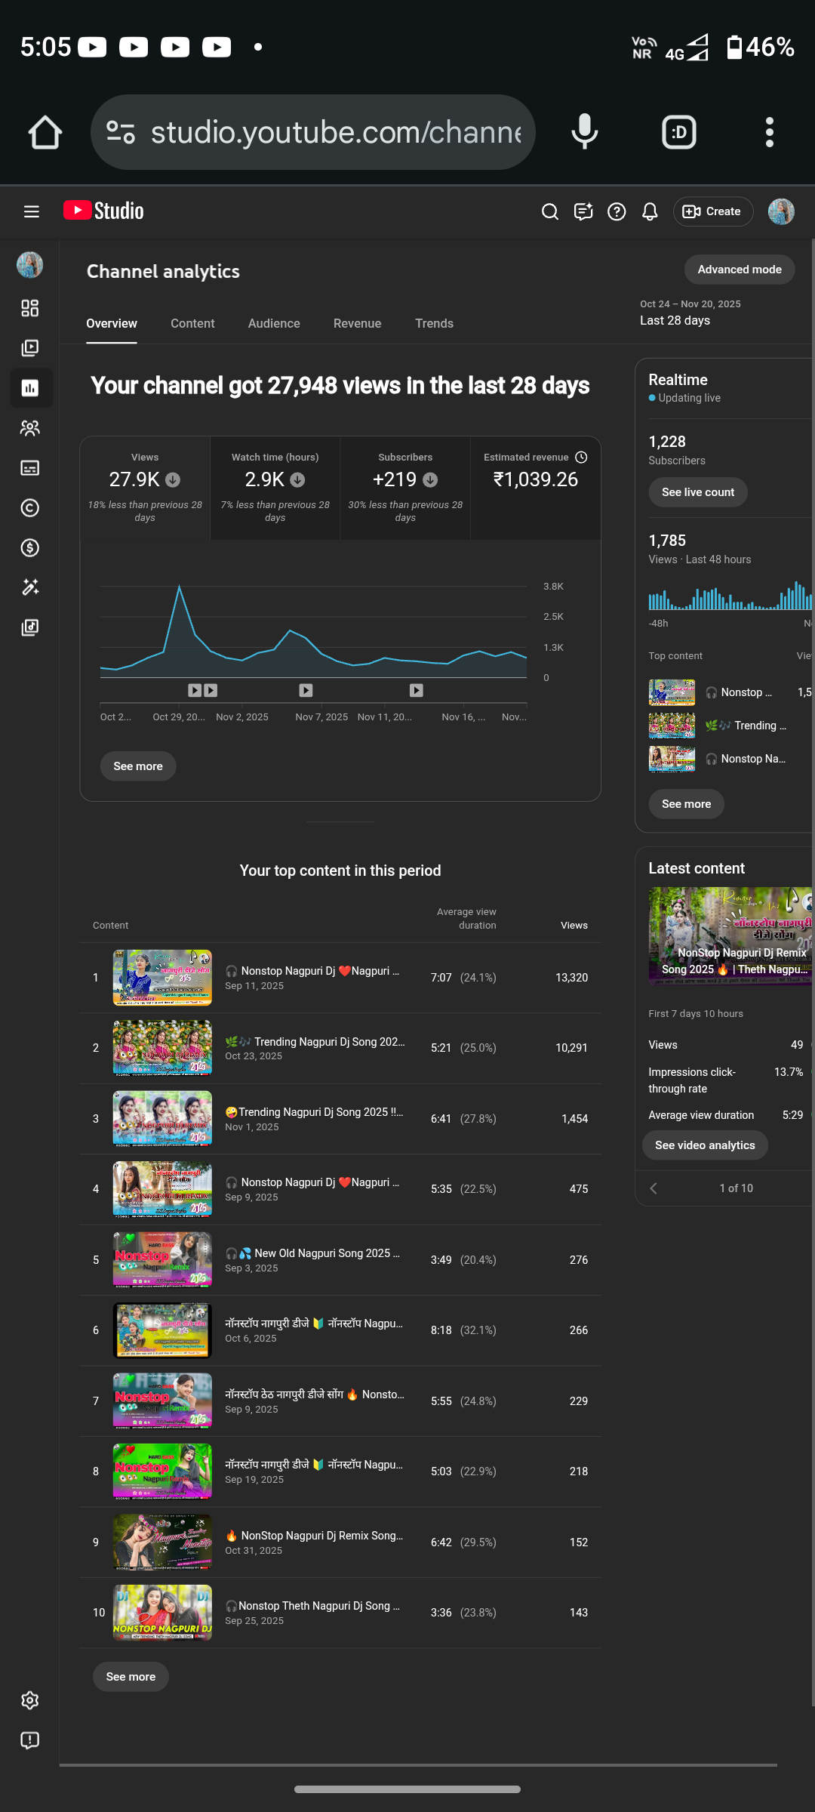Open Earn dollar icon in sidebar

30,547
